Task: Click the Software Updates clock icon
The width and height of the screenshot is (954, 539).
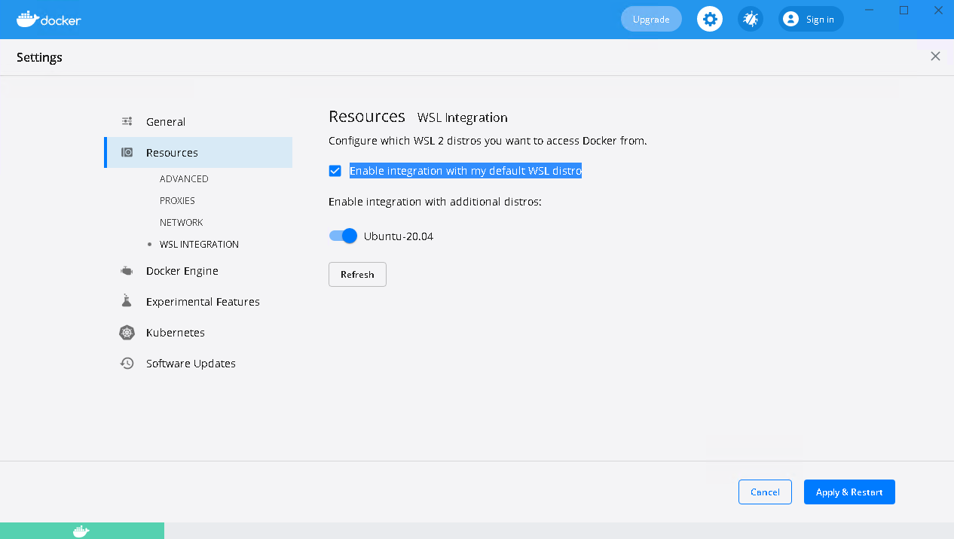Action: 127,364
